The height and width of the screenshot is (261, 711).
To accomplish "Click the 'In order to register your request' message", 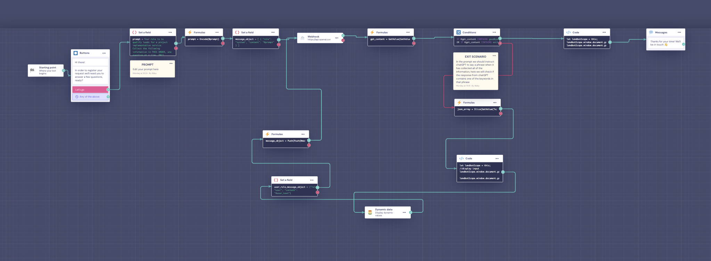I will [89, 75].
